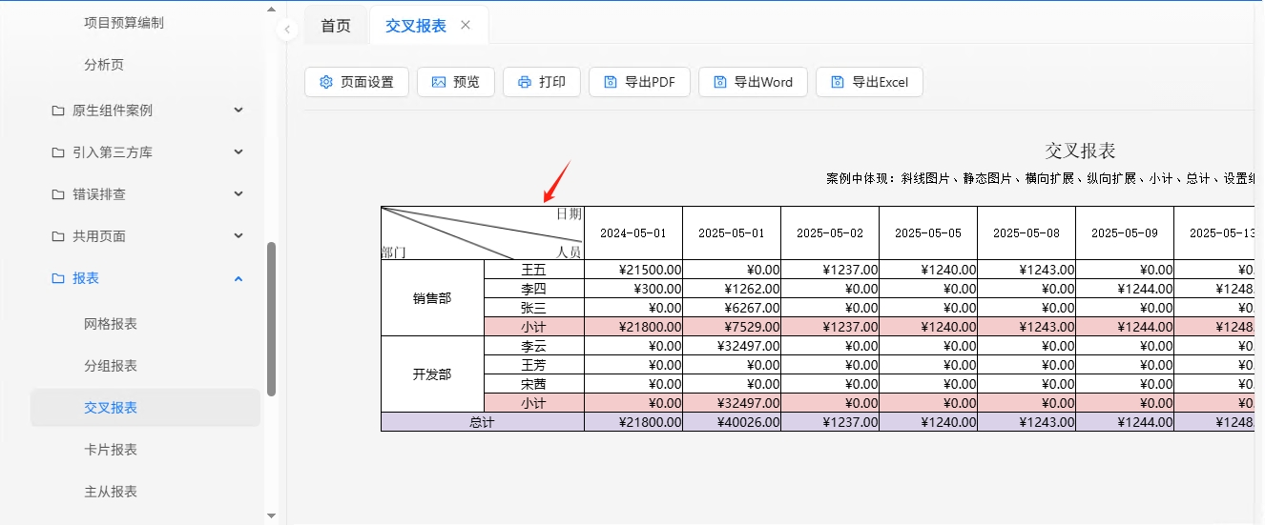Open the 主从报表 menu item
The width and height of the screenshot is (1265, 525).
pyautogui.click(x=111, y=492)
